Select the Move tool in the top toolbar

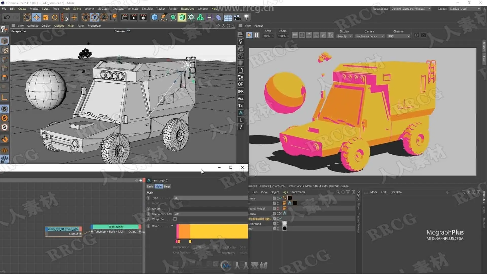tap(37, 17)
